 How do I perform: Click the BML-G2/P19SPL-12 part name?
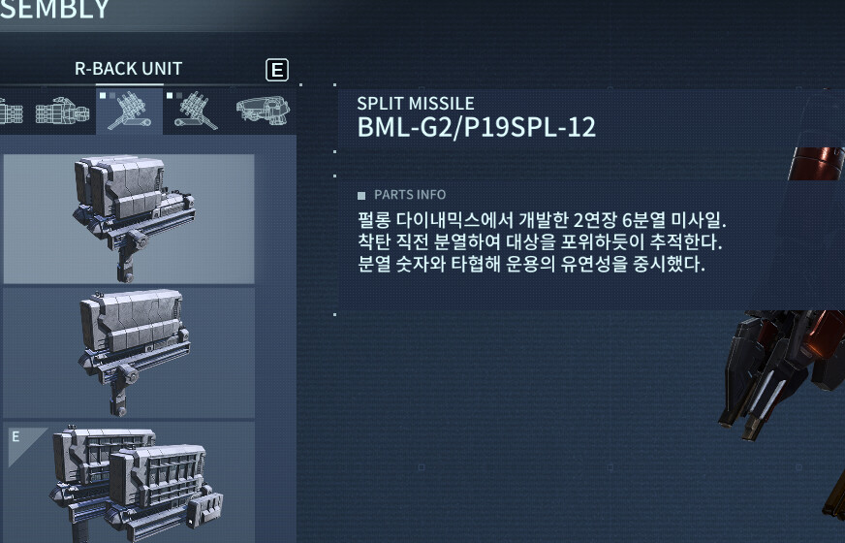(477, 127)
